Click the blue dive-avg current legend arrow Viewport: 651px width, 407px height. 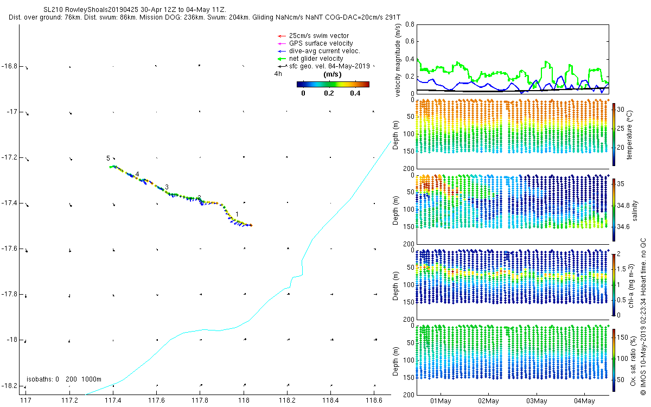point(281,51)
